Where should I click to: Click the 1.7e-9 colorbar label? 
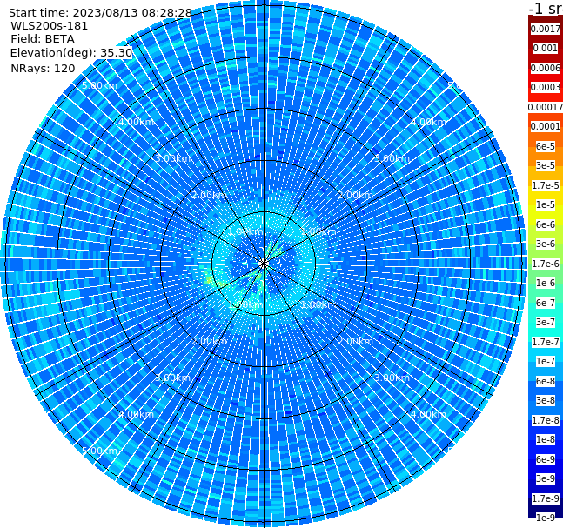(546, 498)
